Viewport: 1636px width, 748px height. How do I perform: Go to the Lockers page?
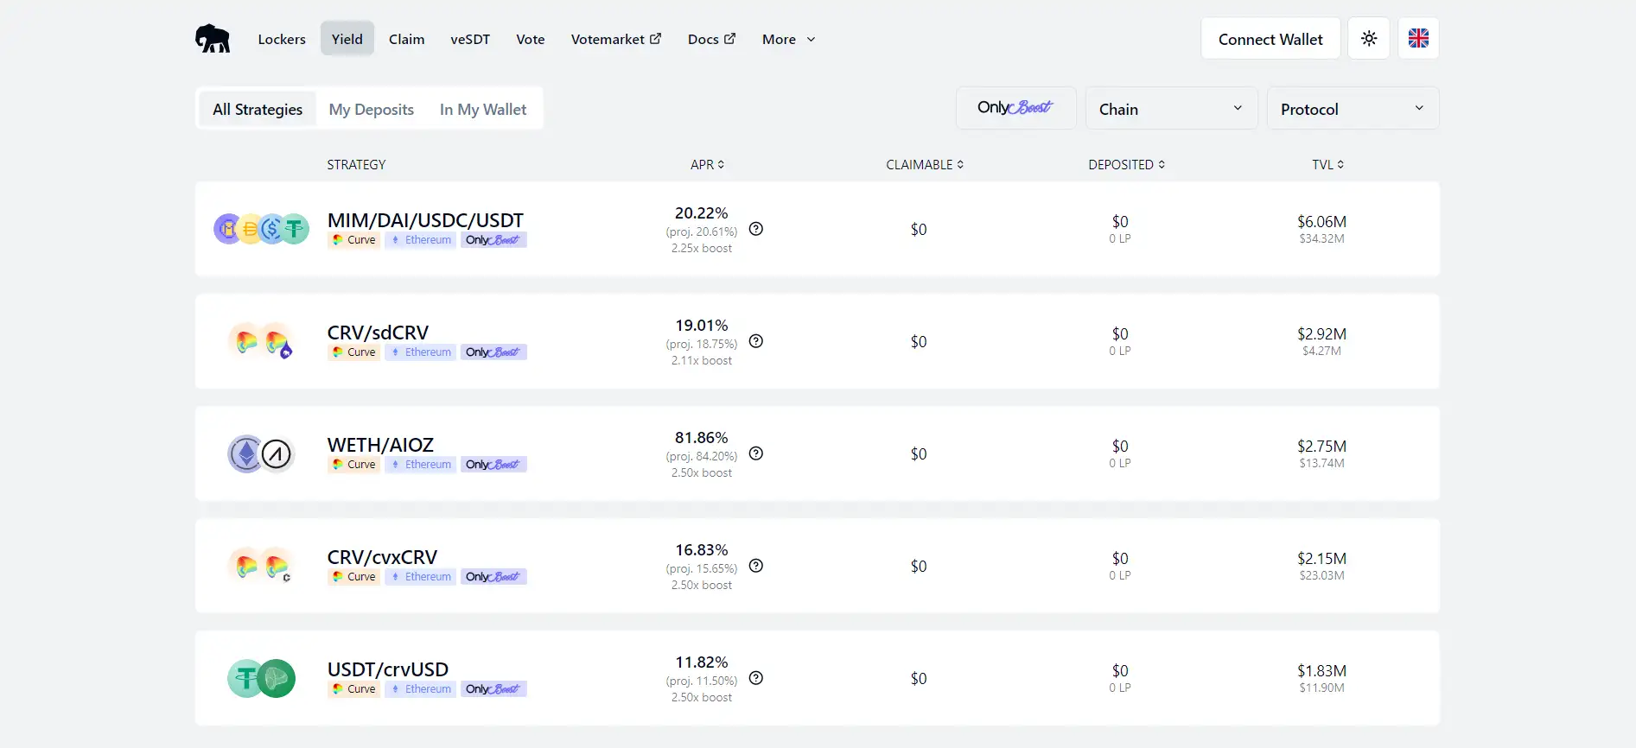[282, 40]
